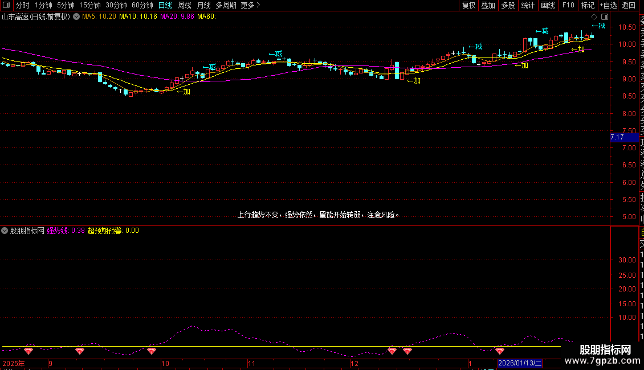The image size is (644, 370).
Task: Click the 7.17 price label on axis
Action: (x=617, y=137)
